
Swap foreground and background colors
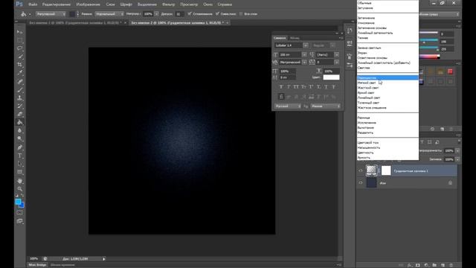coord(22,196)
